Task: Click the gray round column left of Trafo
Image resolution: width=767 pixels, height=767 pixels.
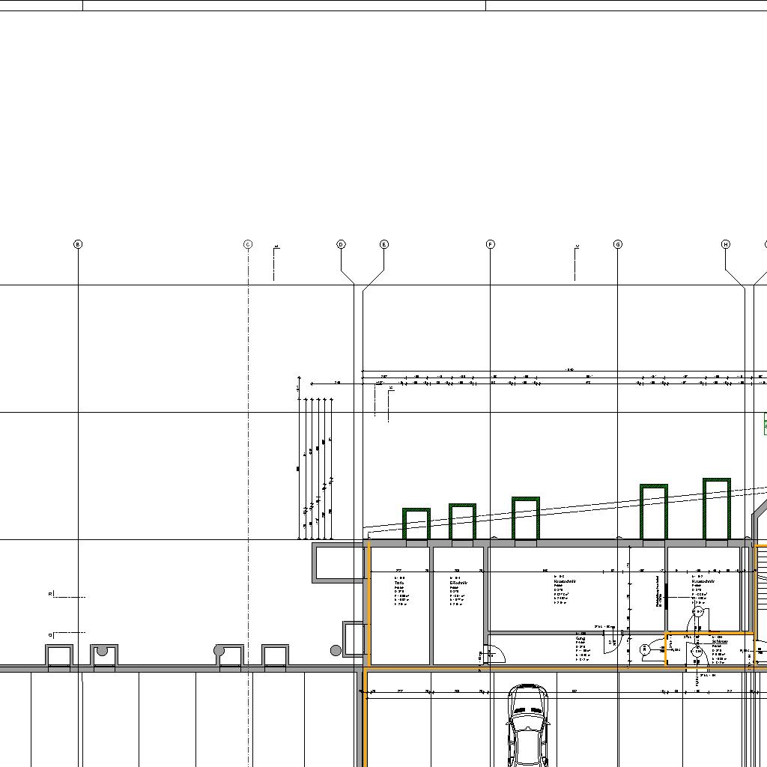Action: 336,650
